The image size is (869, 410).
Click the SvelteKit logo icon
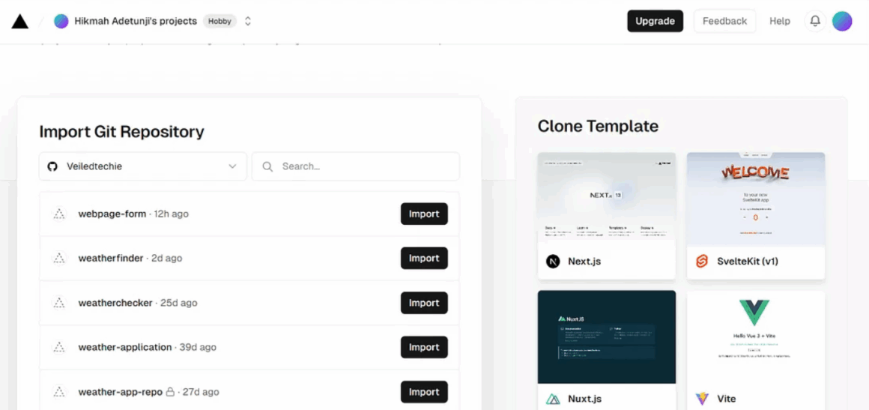pyautogui.click(x=702, y=262)
